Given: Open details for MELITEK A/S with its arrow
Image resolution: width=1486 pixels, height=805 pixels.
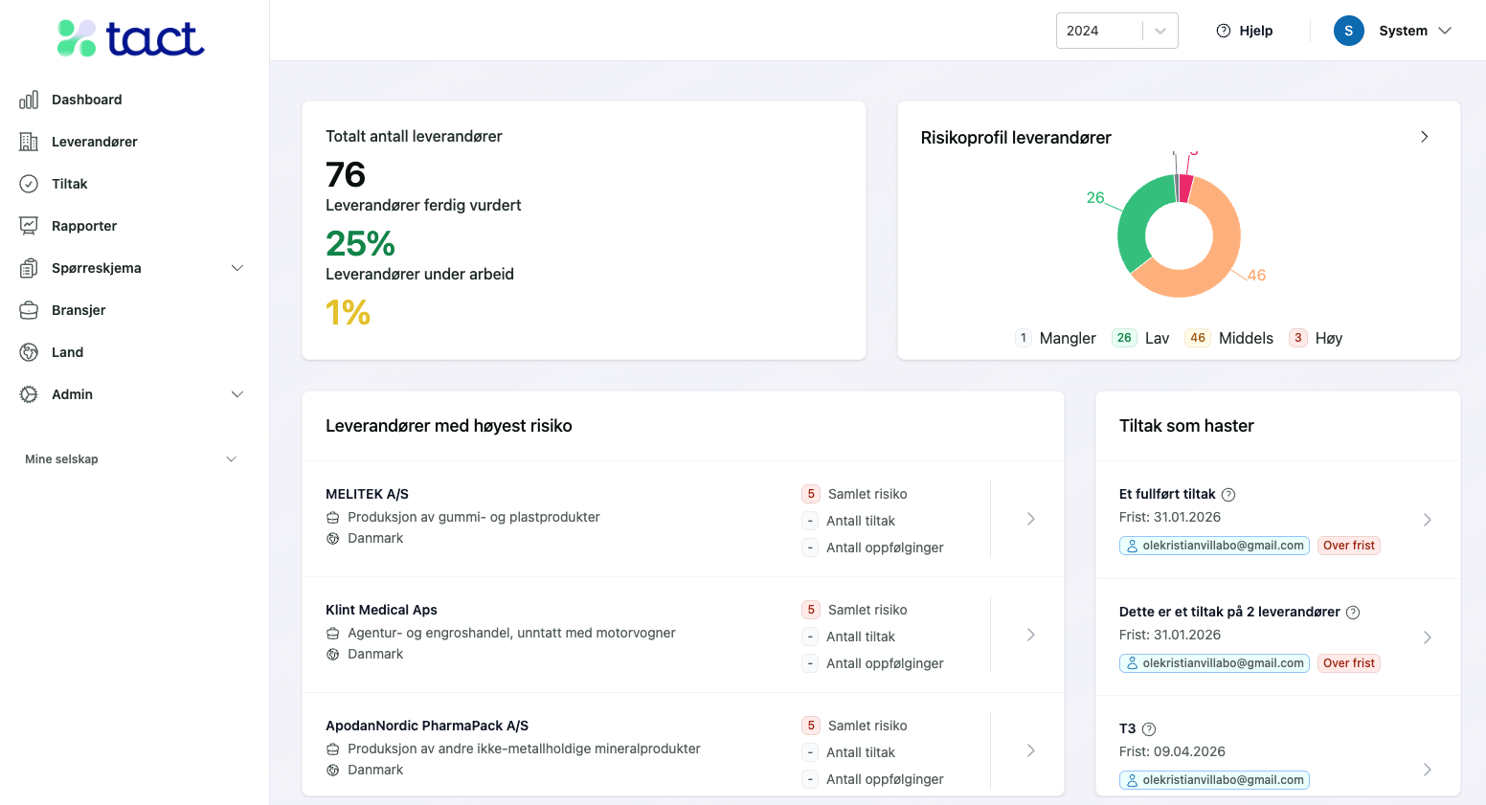Looking at the screenshot, I should [x=1030, y=519].
